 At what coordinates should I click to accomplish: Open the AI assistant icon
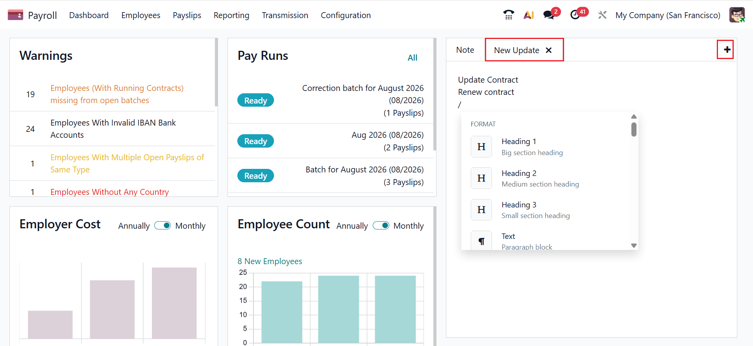click(x=529, y=15)
